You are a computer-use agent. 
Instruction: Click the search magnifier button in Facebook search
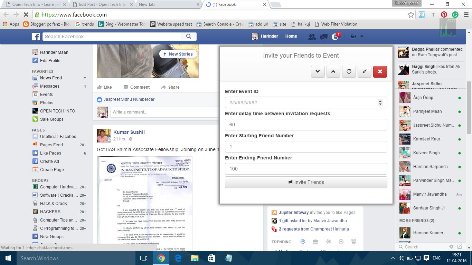coord(189,37)
